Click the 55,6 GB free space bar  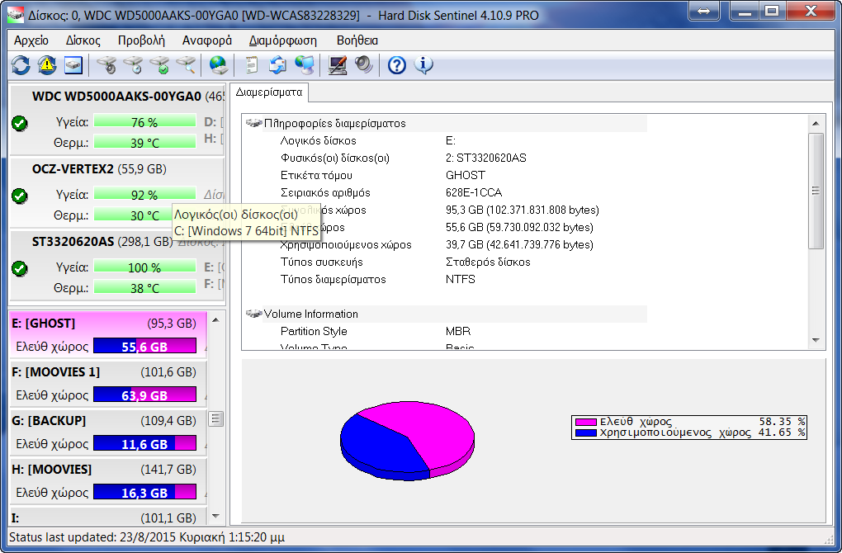tap(144, 347)
